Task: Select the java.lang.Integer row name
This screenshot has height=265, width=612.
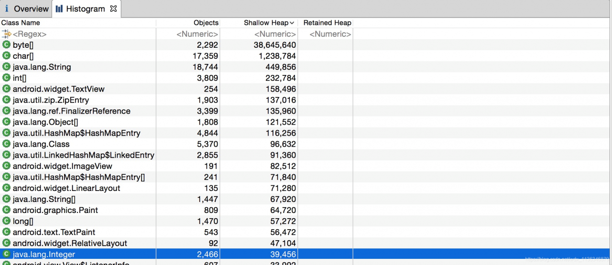Action: pos(44,254)
